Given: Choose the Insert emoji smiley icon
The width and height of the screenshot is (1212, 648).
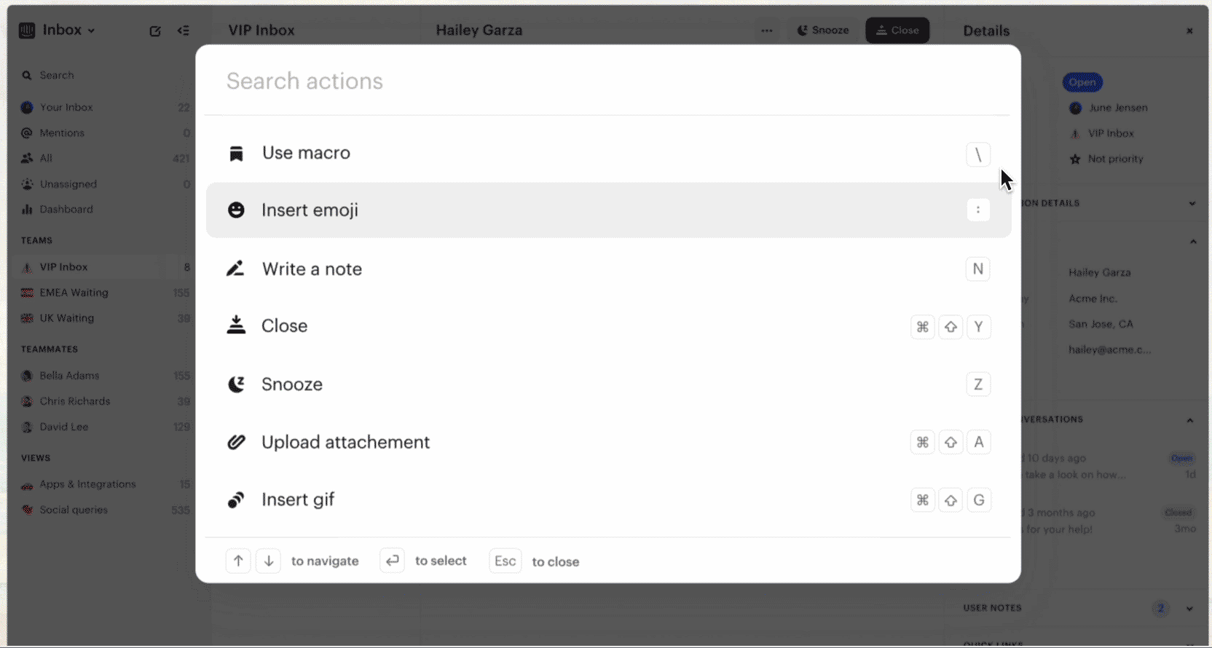Looking at the screenshot, I should click(236, 210).
